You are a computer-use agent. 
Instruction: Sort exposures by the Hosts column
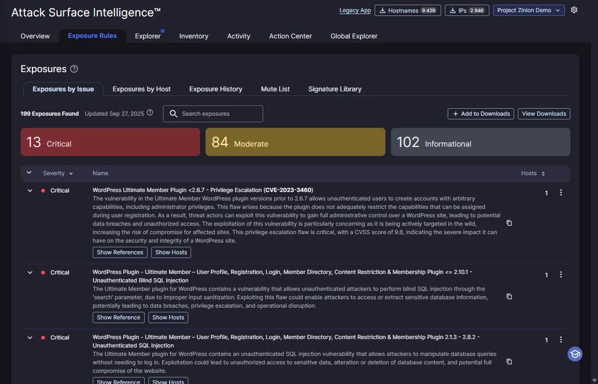point(533,173)
